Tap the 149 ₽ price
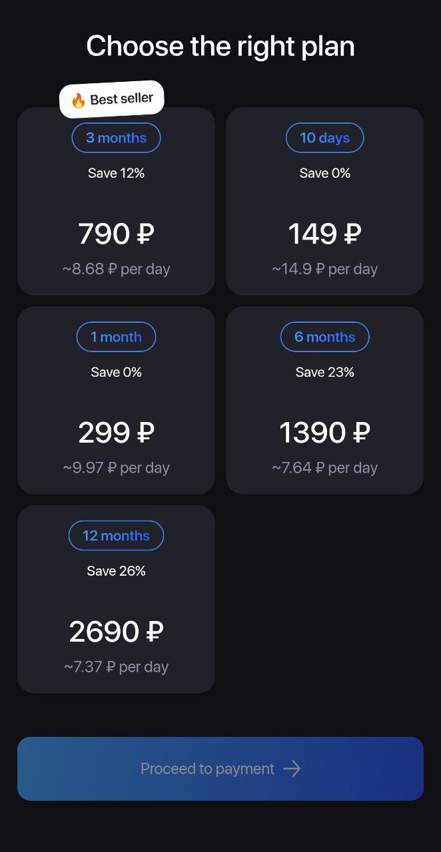The width and height of the screenshot is (441, 852). 325,234
